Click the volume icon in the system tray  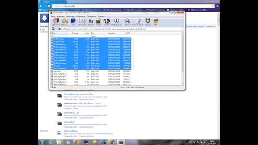(x=204, y=142)
